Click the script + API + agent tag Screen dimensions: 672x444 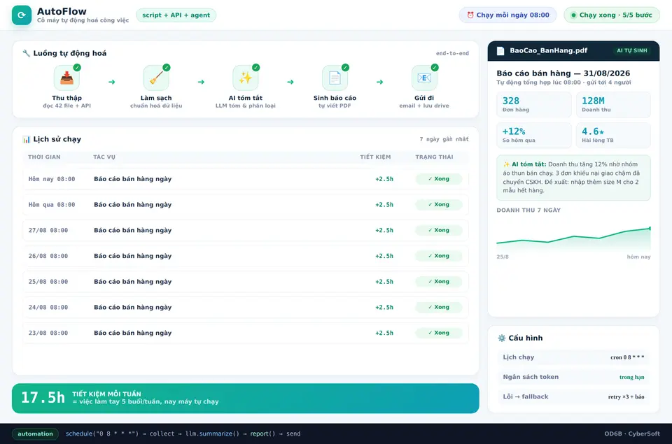click(x=176, y=15)
